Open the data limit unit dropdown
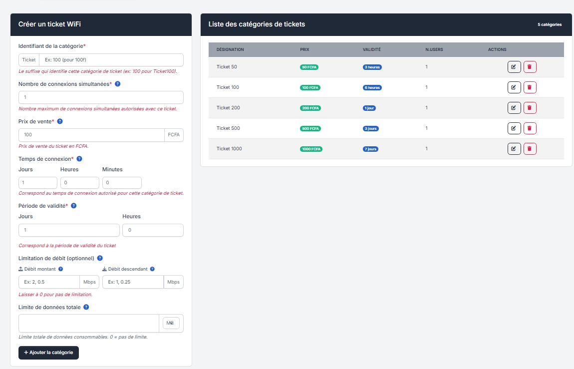The image size is (574, 369). 171,323
